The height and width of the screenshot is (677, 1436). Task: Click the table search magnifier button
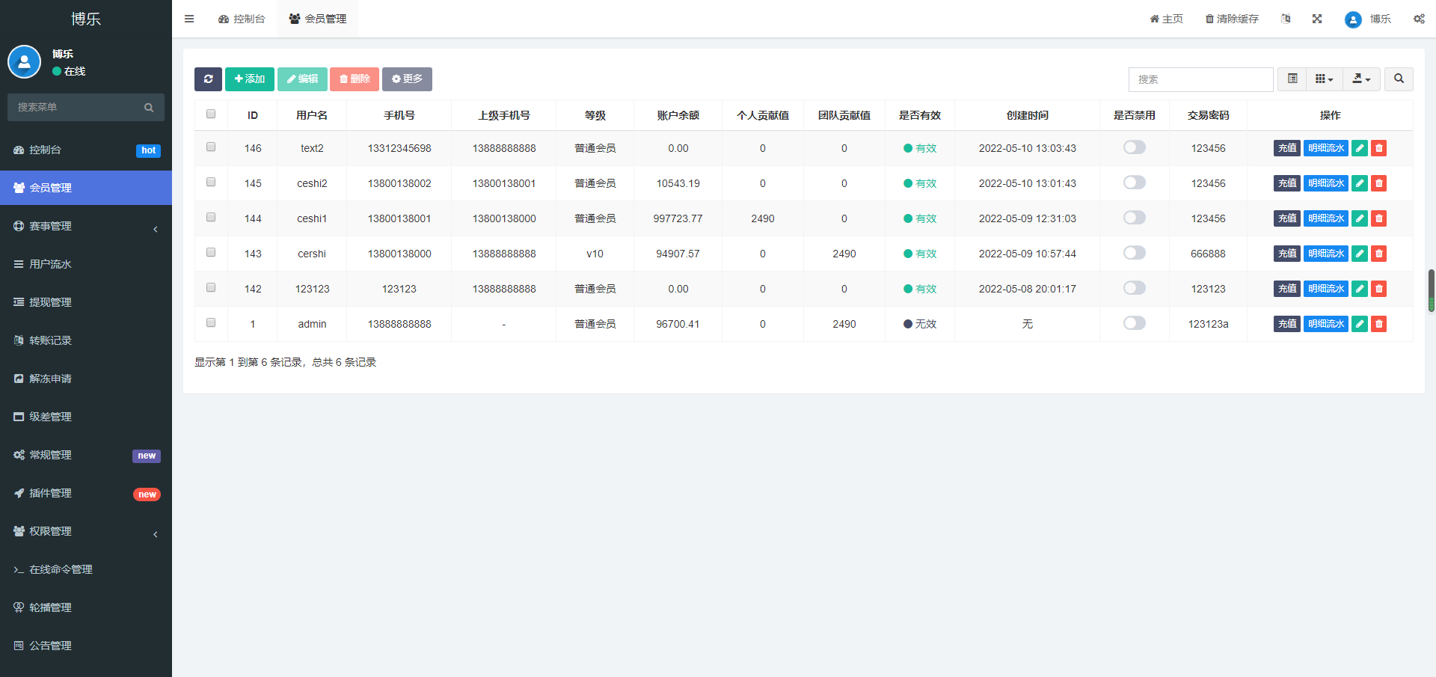1399,79
